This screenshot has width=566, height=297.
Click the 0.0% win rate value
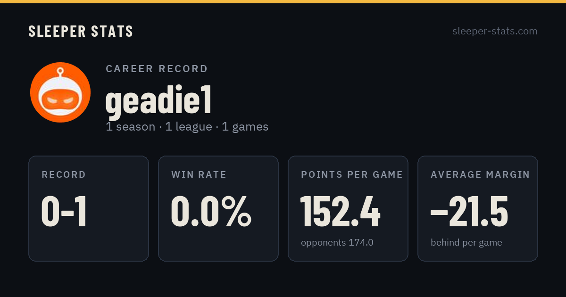click(211, 212)
